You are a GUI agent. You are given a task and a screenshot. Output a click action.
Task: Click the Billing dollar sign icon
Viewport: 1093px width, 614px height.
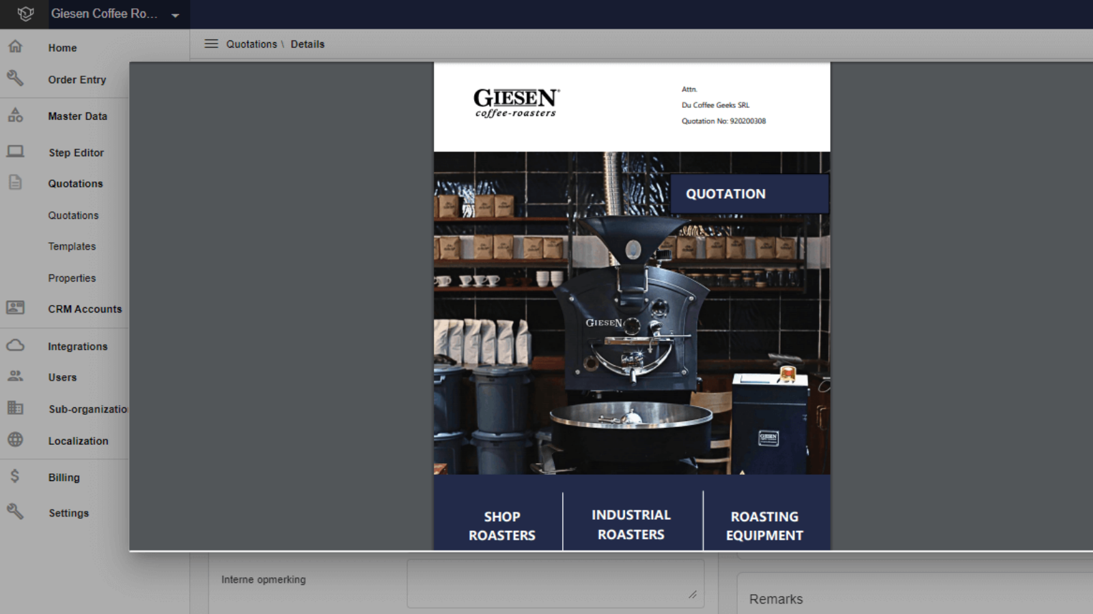coord(15,476)
